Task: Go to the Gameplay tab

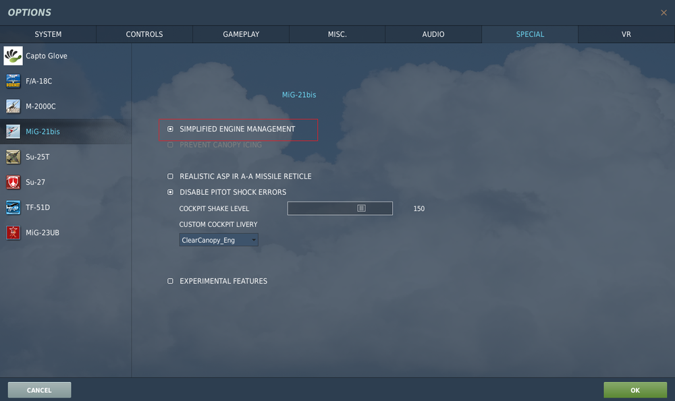Action: tap(241, 34)
